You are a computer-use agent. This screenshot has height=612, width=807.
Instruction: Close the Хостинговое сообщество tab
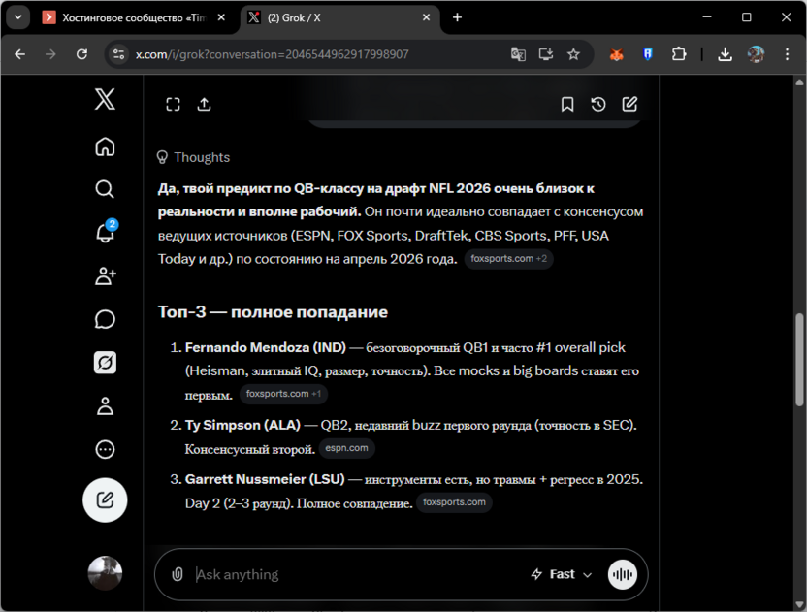click(221, 17)
